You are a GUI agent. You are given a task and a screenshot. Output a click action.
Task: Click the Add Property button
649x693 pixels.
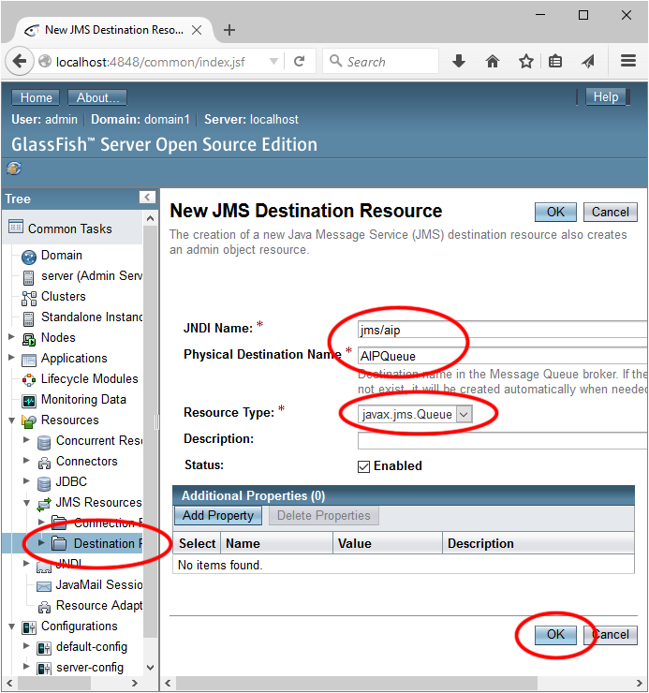(218, 516)
